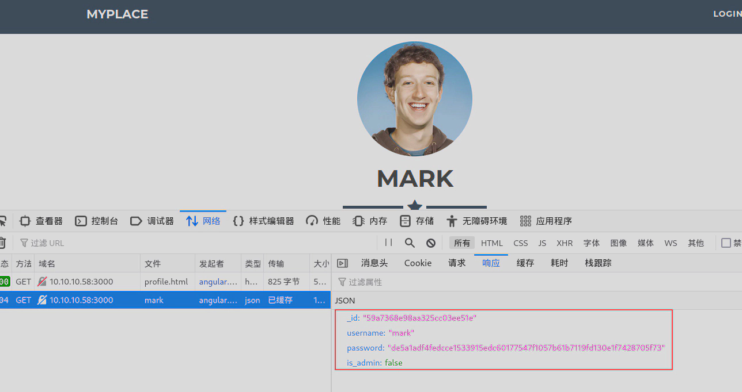742x392 pixels.
Task: Collapse the JSON section header
Action: (345, 301)
